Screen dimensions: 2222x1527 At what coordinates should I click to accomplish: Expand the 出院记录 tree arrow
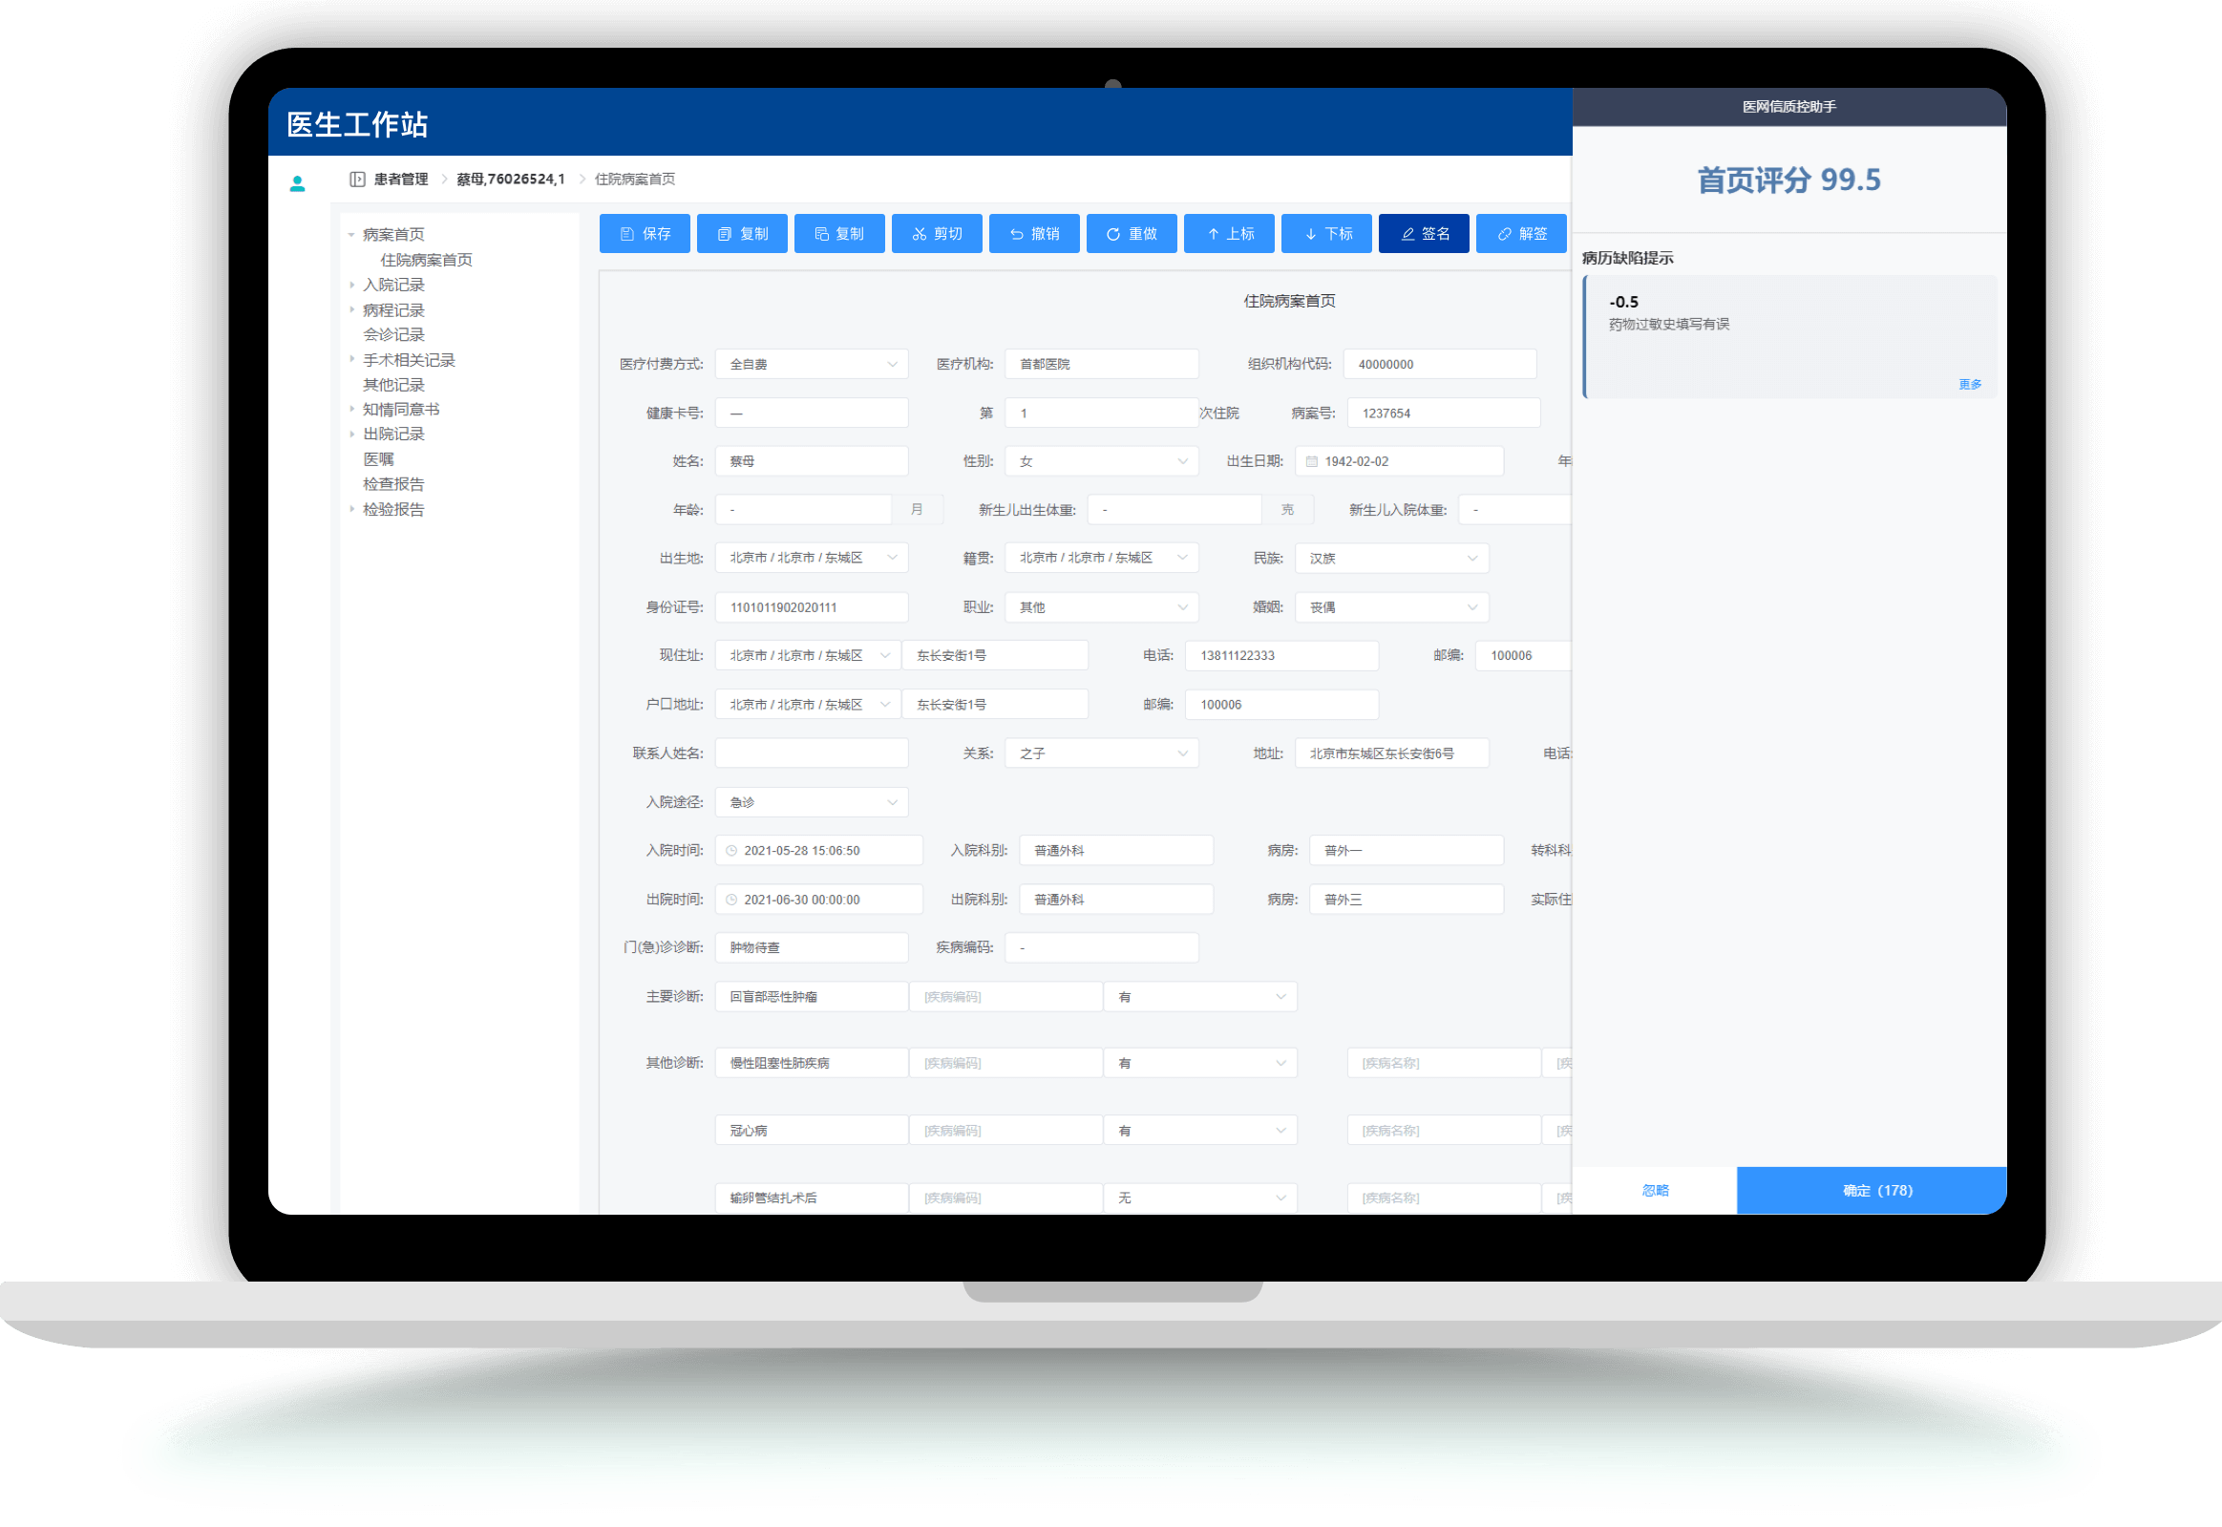pyautogui.click(x=351, y=435)
